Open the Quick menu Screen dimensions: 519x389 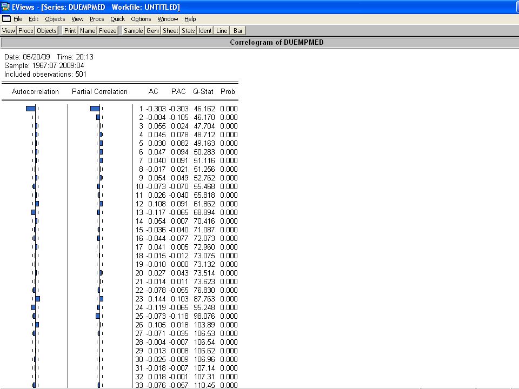pos(117,19)
